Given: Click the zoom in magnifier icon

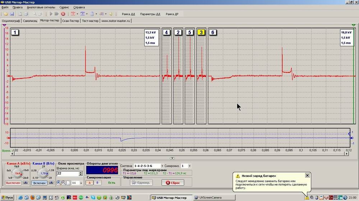Looking at the screenshot, I should pyautogui.click(x=59, y=183).
